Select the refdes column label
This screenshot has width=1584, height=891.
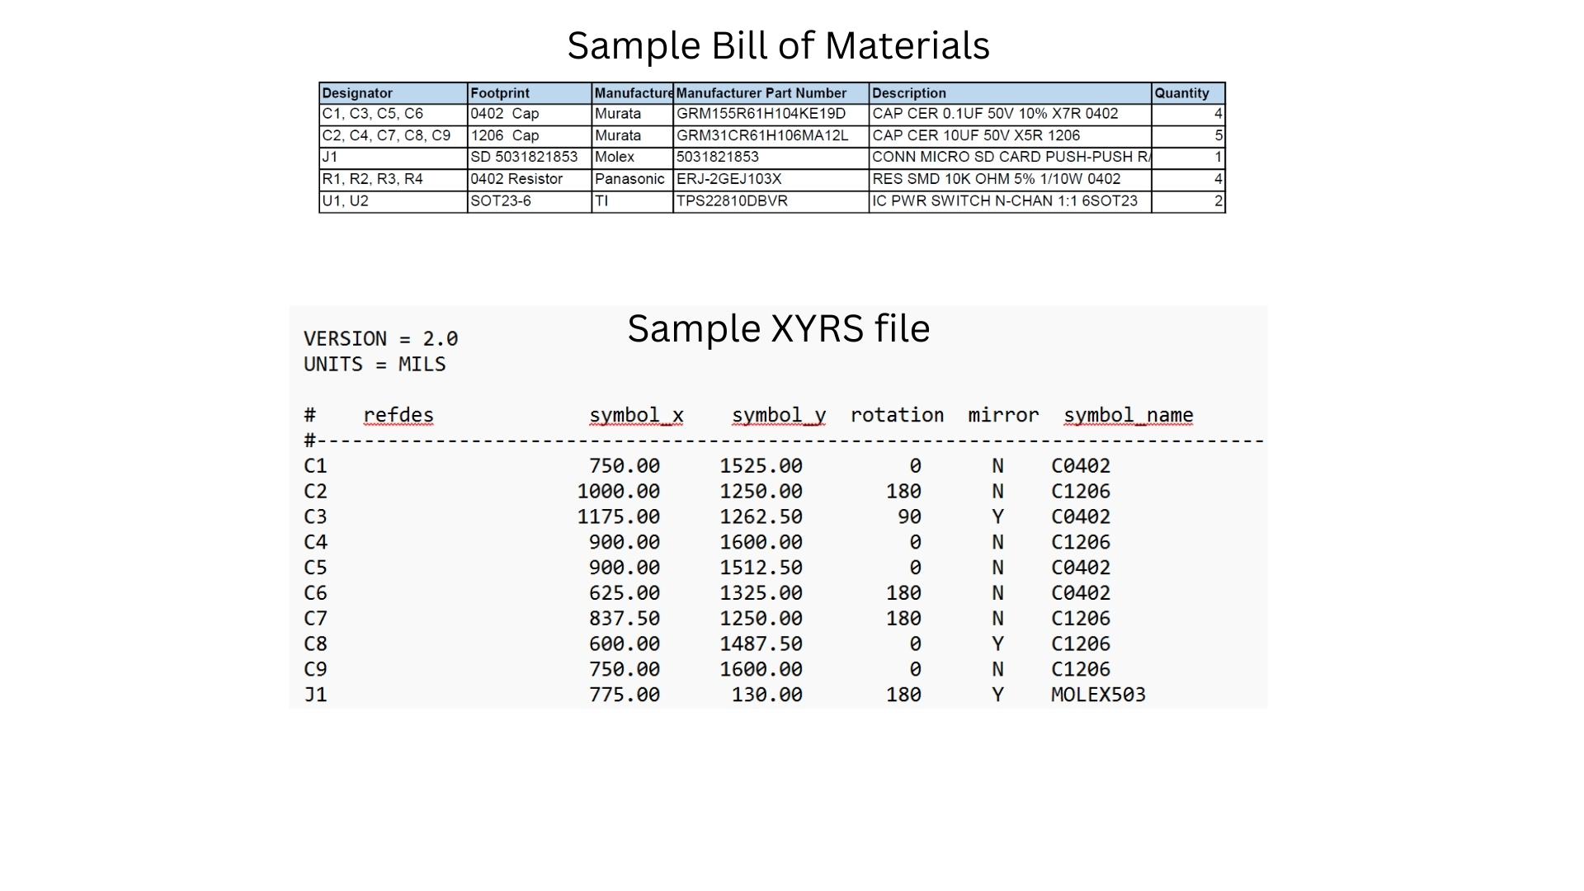click(398, 415)
